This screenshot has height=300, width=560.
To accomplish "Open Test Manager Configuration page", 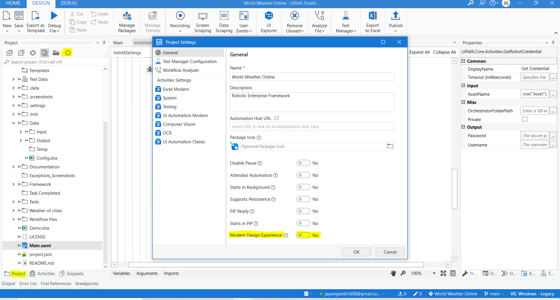I will coord(189,62).
